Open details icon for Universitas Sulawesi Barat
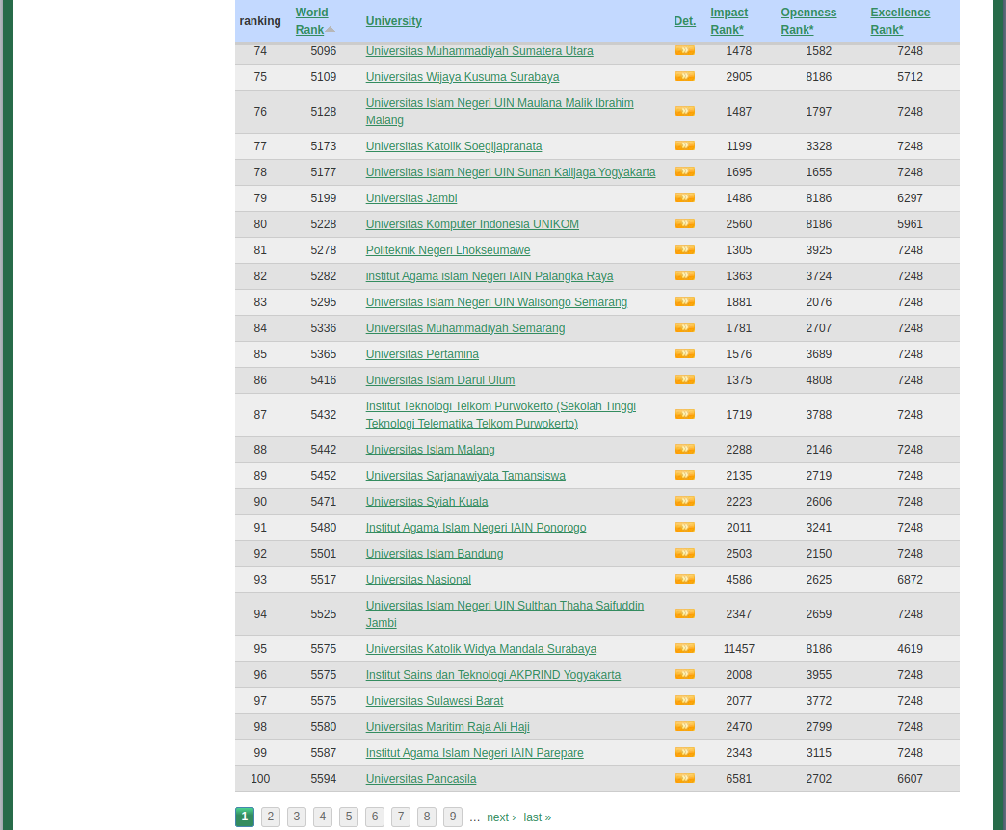The image size is (1006, 830). [684, 700]
